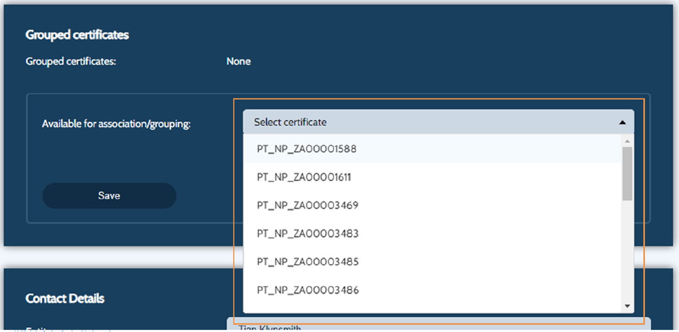Click the Available for association/grouping label
The height and width of the screenshot is (332, 679).
(116, 124)
